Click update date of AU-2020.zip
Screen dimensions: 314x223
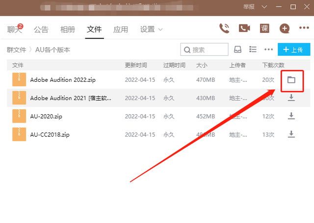click(x=140, y=116)
